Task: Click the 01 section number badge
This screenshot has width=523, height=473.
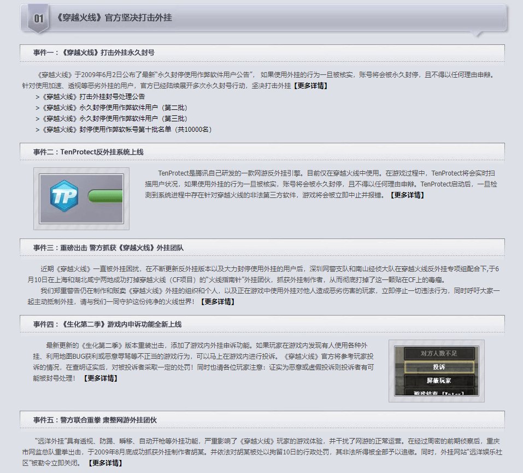Action: click(38, 19)
